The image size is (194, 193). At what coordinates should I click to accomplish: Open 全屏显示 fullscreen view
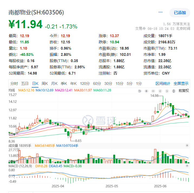click(181, 83)
